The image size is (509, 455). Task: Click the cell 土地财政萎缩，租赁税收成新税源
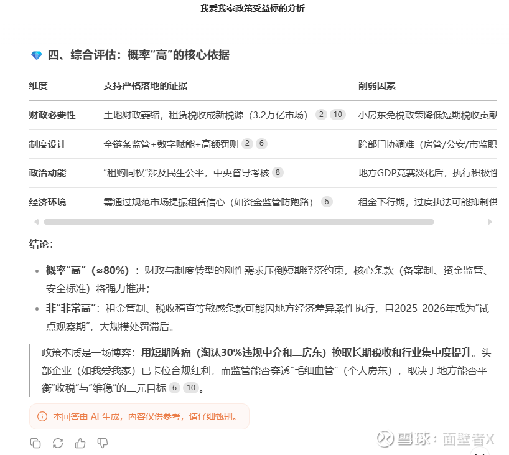click(x=205, y=115)
